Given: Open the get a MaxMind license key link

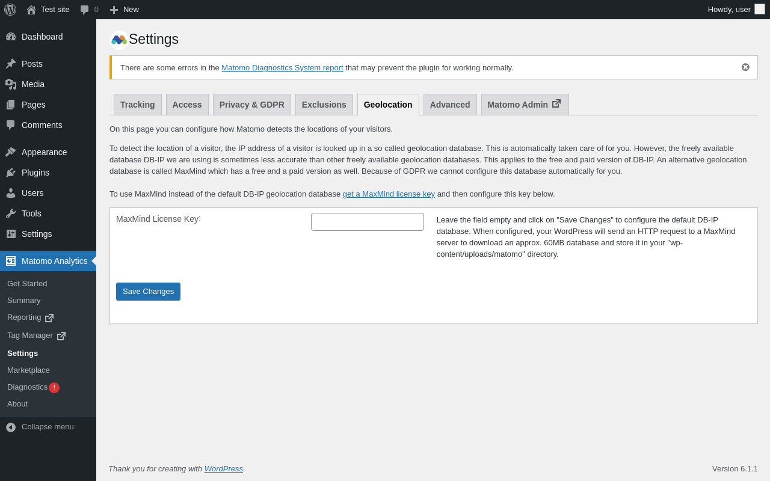Looking at the screenshot, I should pos(389,194).
